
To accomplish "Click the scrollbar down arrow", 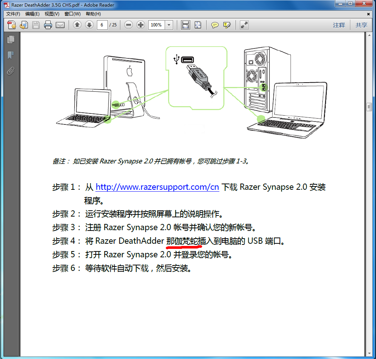I will coord(369,354).
